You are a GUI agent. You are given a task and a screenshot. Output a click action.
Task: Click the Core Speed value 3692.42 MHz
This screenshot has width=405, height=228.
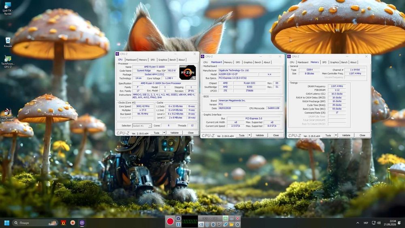(x=143, y=106)
